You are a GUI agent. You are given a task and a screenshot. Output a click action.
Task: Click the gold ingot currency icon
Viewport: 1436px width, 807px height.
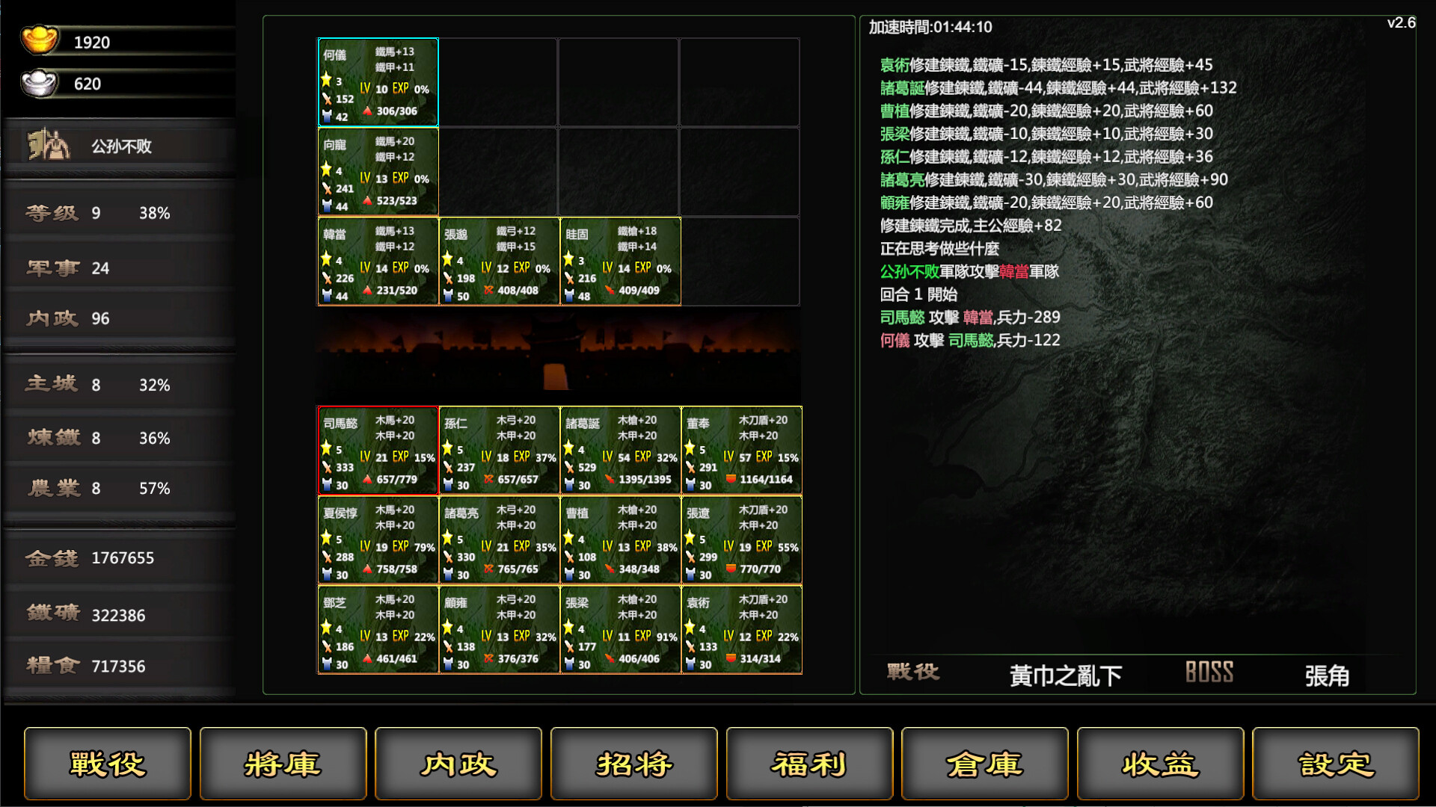[39, 40]
